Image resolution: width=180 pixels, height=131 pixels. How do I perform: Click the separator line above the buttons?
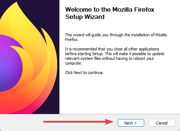[x=90, y=114]
